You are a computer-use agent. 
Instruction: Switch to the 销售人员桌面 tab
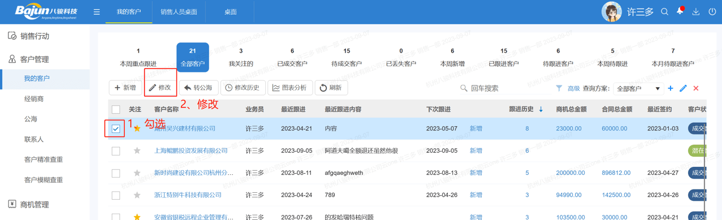click(179, 12)
